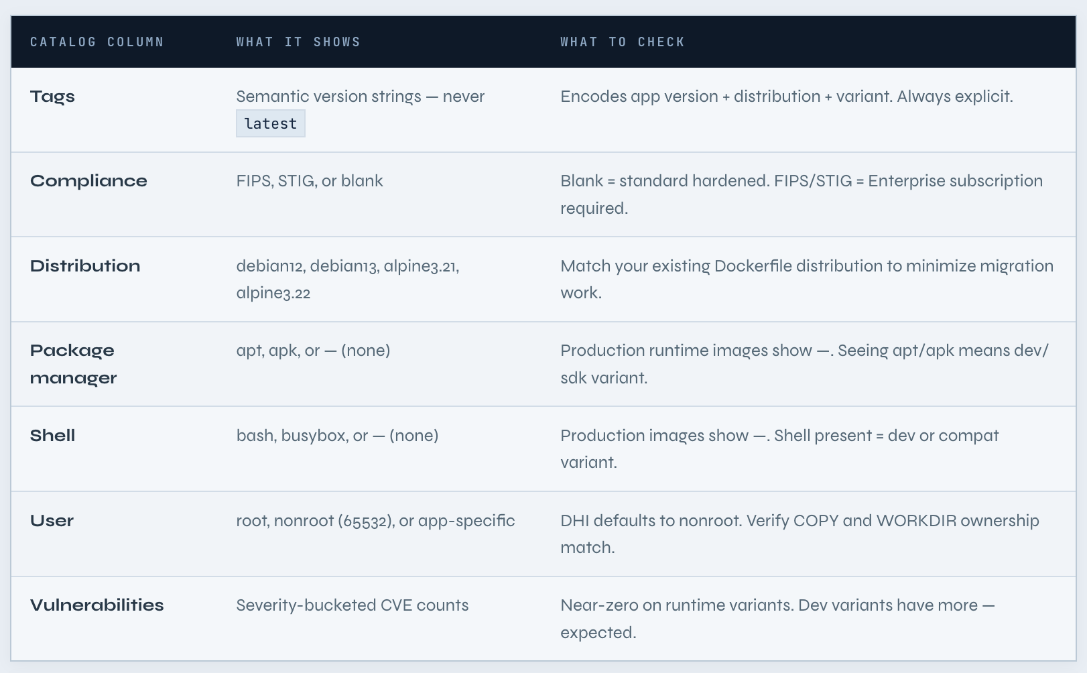Image resolution: width=1087 pixels, height=673 pixels.
Task: Click the User row label
Action: coord(52,520)
